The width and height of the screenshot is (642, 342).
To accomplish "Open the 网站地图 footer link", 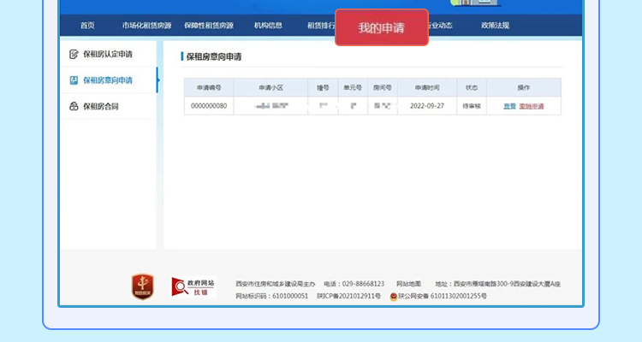I will pos(408,284).
